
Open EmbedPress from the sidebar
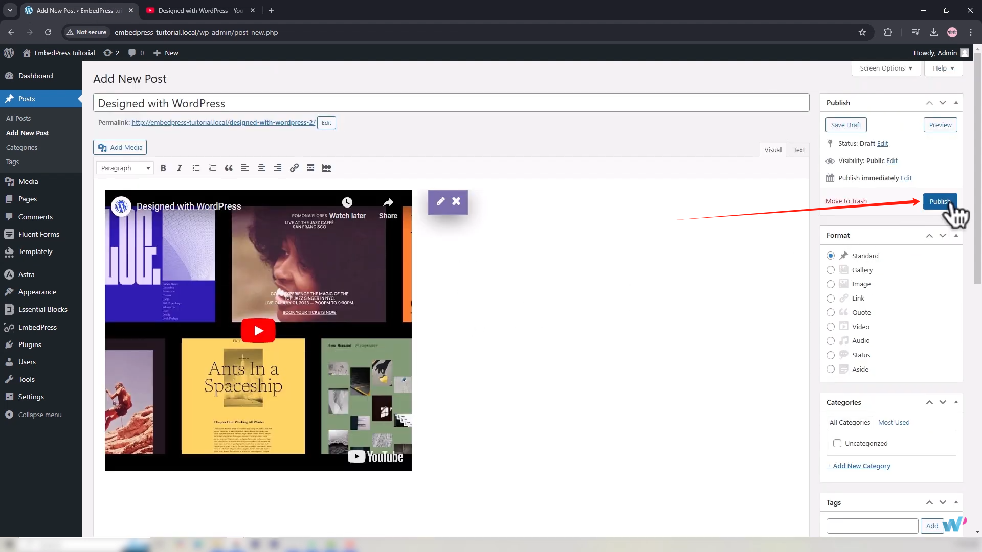[36, 327]
